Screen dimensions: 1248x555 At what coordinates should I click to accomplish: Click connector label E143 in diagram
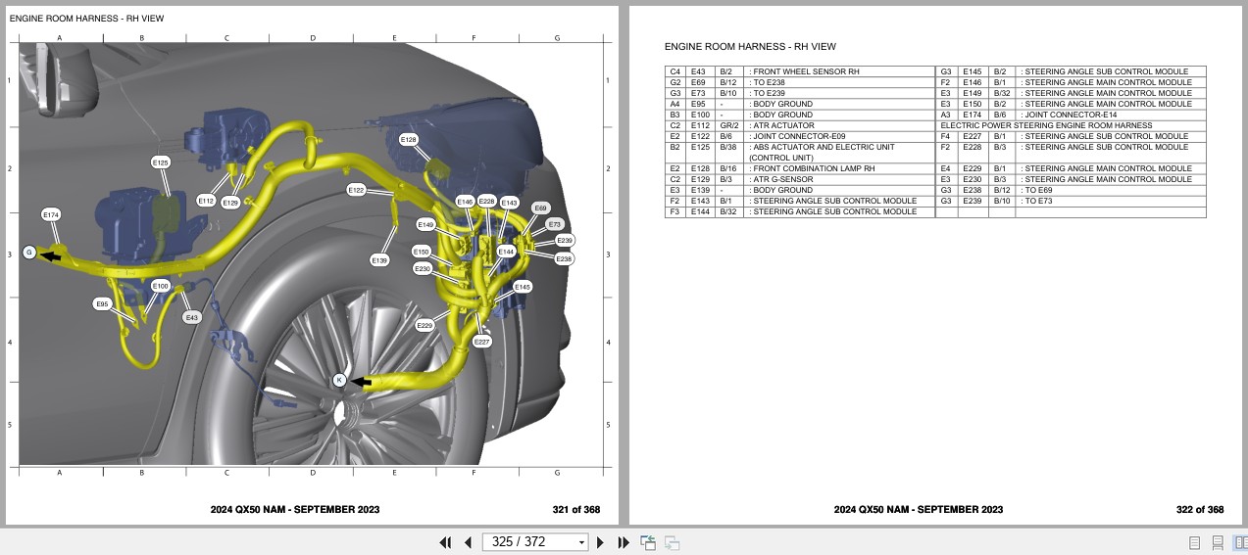click(x=509, y=203)
